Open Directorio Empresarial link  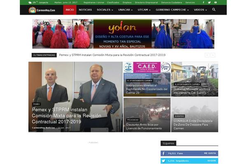(x=146, y=2)
